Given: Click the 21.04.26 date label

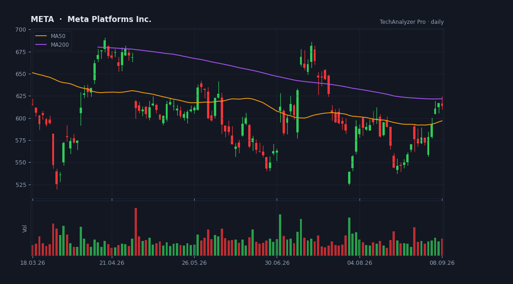Looking at the screenshot, I should [x=112, y=263].
